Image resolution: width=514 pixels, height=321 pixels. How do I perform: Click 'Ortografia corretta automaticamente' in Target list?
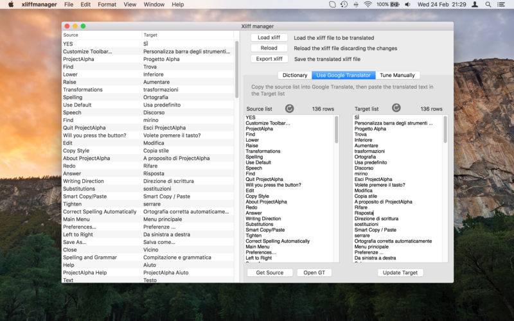tap(393, 241)
